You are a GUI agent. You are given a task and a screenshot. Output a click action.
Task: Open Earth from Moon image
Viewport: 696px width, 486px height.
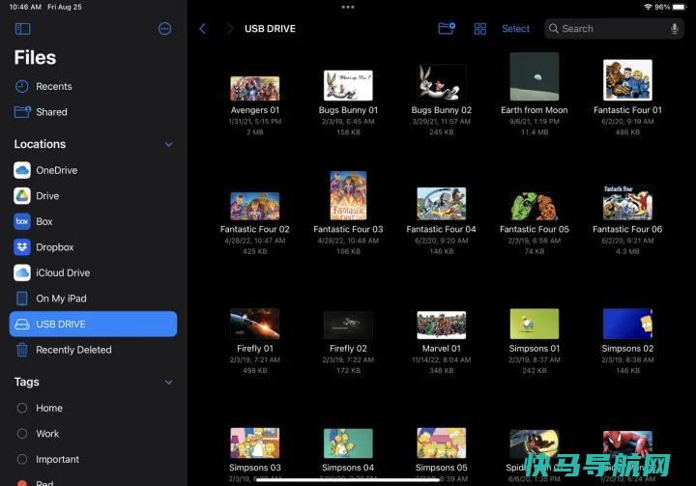click(x=535, y=76)
